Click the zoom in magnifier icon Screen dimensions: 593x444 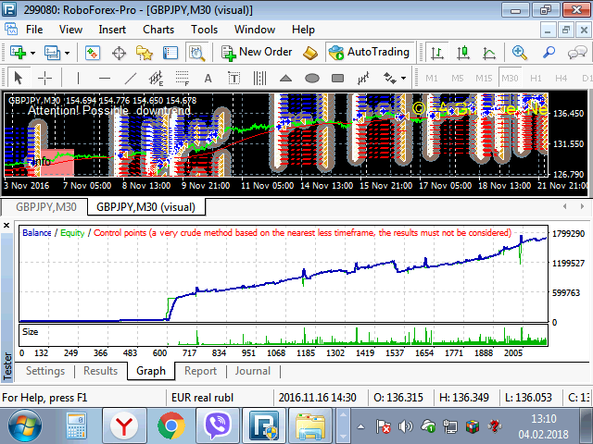[x=520, y=53]
